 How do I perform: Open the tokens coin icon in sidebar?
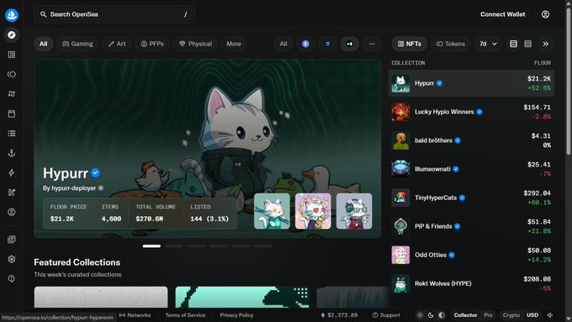click(x=12, y=74)
